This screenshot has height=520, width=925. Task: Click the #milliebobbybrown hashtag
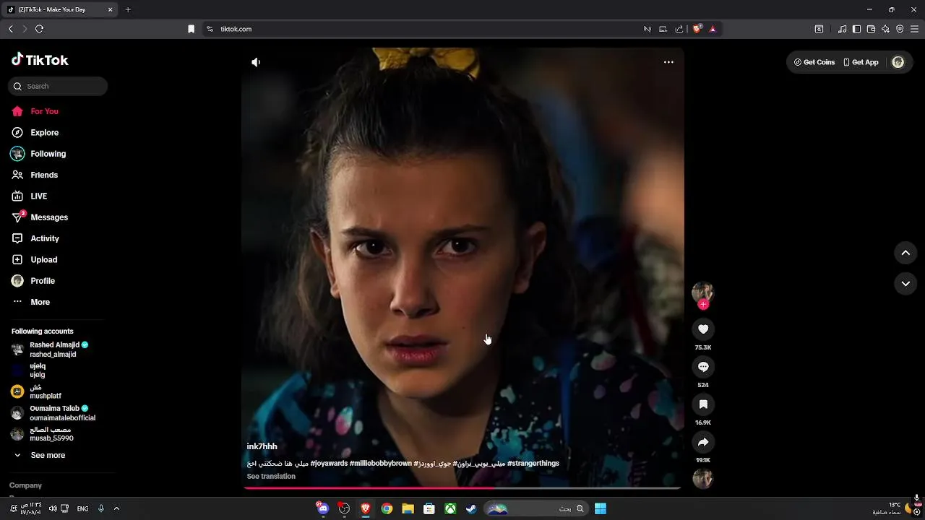tap(381, 464)
